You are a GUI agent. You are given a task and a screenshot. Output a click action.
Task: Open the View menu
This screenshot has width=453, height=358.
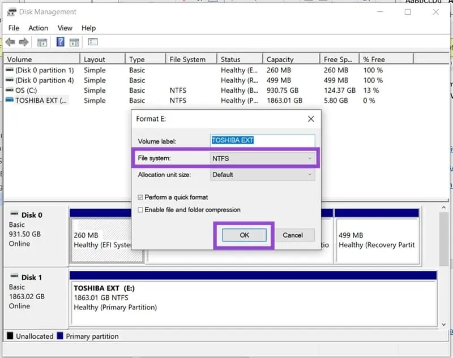pos(65,28)
